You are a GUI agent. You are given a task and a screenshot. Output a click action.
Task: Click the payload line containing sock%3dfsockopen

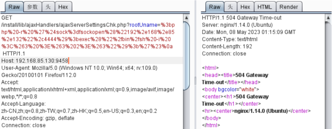(88, 32)
